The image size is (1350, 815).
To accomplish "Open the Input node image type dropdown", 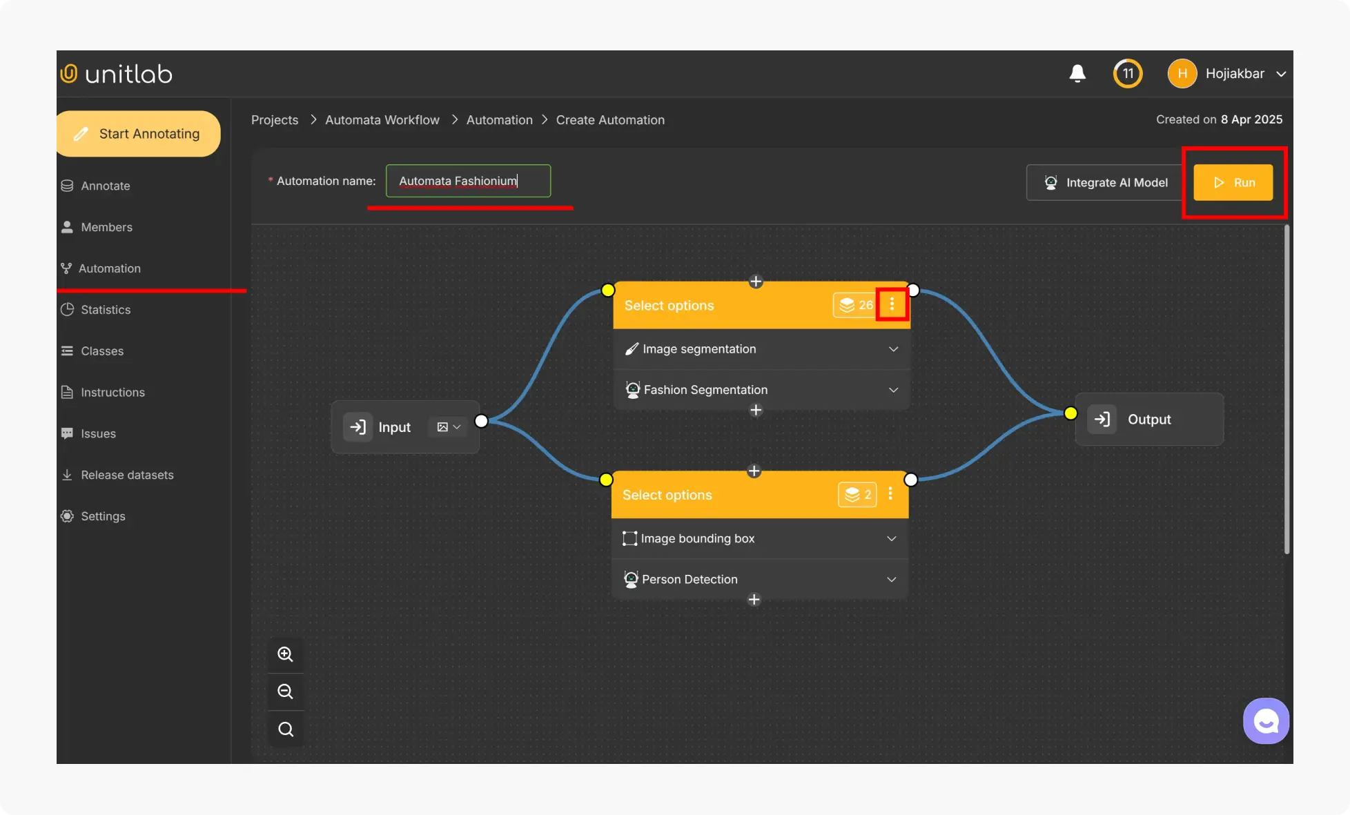I will [x=449, y=427].
